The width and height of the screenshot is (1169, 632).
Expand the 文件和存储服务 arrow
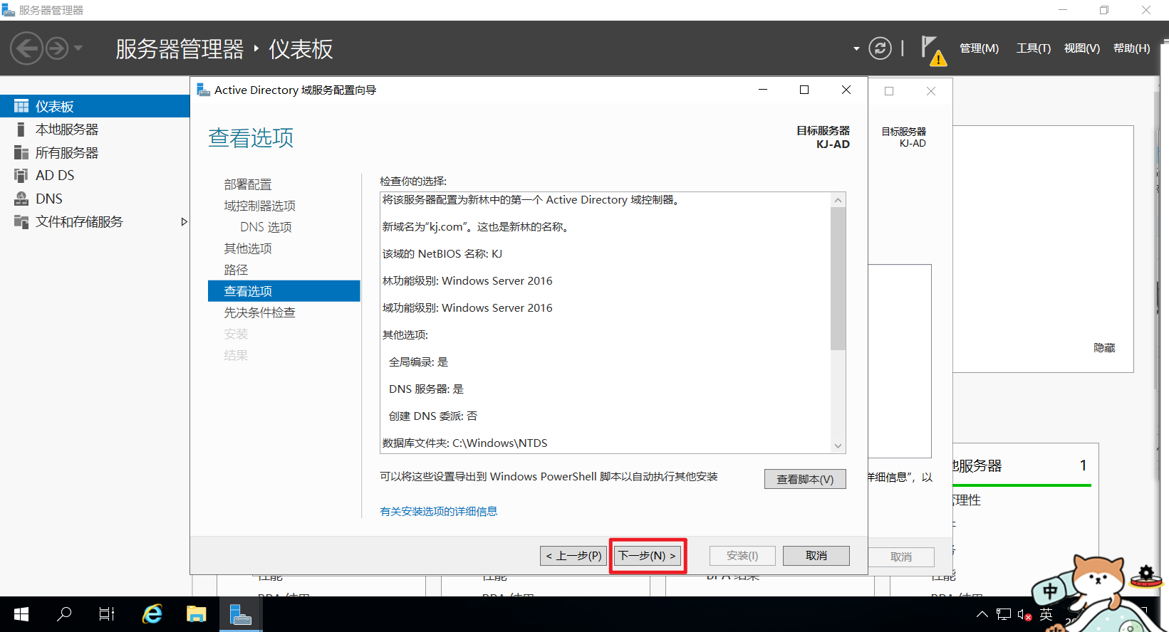184,221
